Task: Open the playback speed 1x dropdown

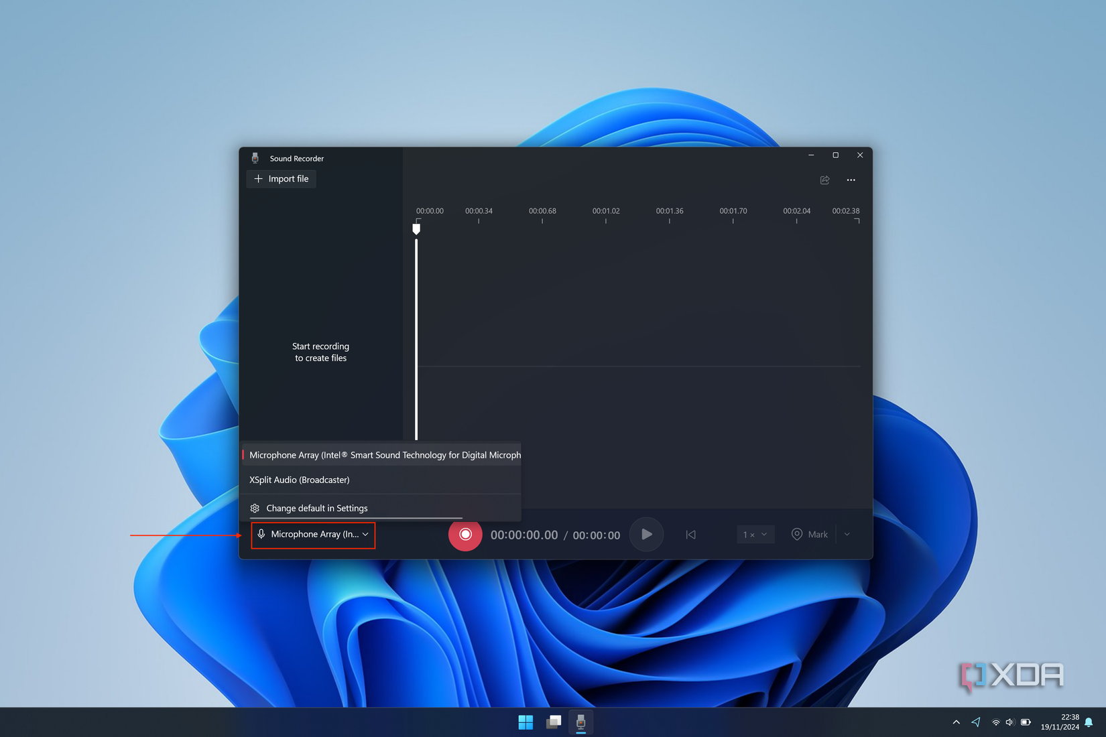Action: pyautogui.click(x=755, y=535)
